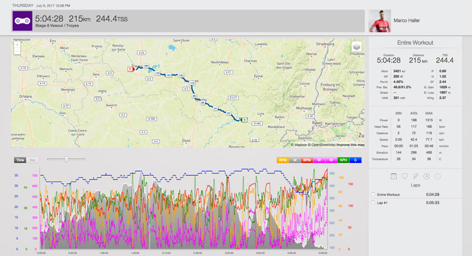This screenshot has width=472, height=256.
Task: Toggle the KPH speed series
Action: [x=343, y=160]
